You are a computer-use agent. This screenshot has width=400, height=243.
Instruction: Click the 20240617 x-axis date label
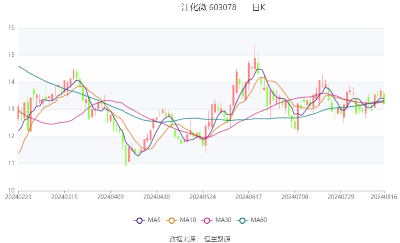(249, 197)
